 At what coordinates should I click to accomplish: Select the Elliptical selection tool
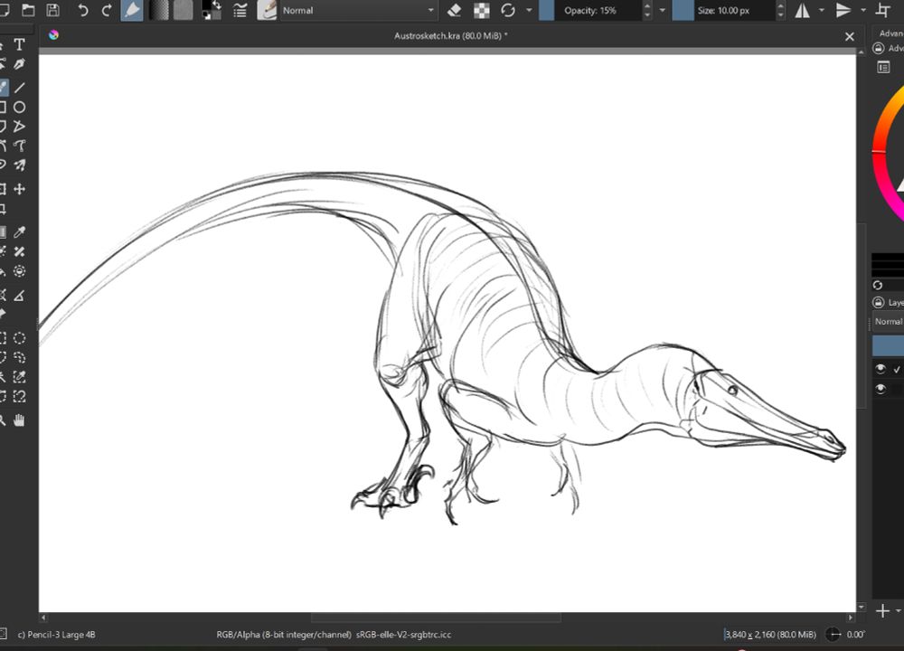[20, 338]
